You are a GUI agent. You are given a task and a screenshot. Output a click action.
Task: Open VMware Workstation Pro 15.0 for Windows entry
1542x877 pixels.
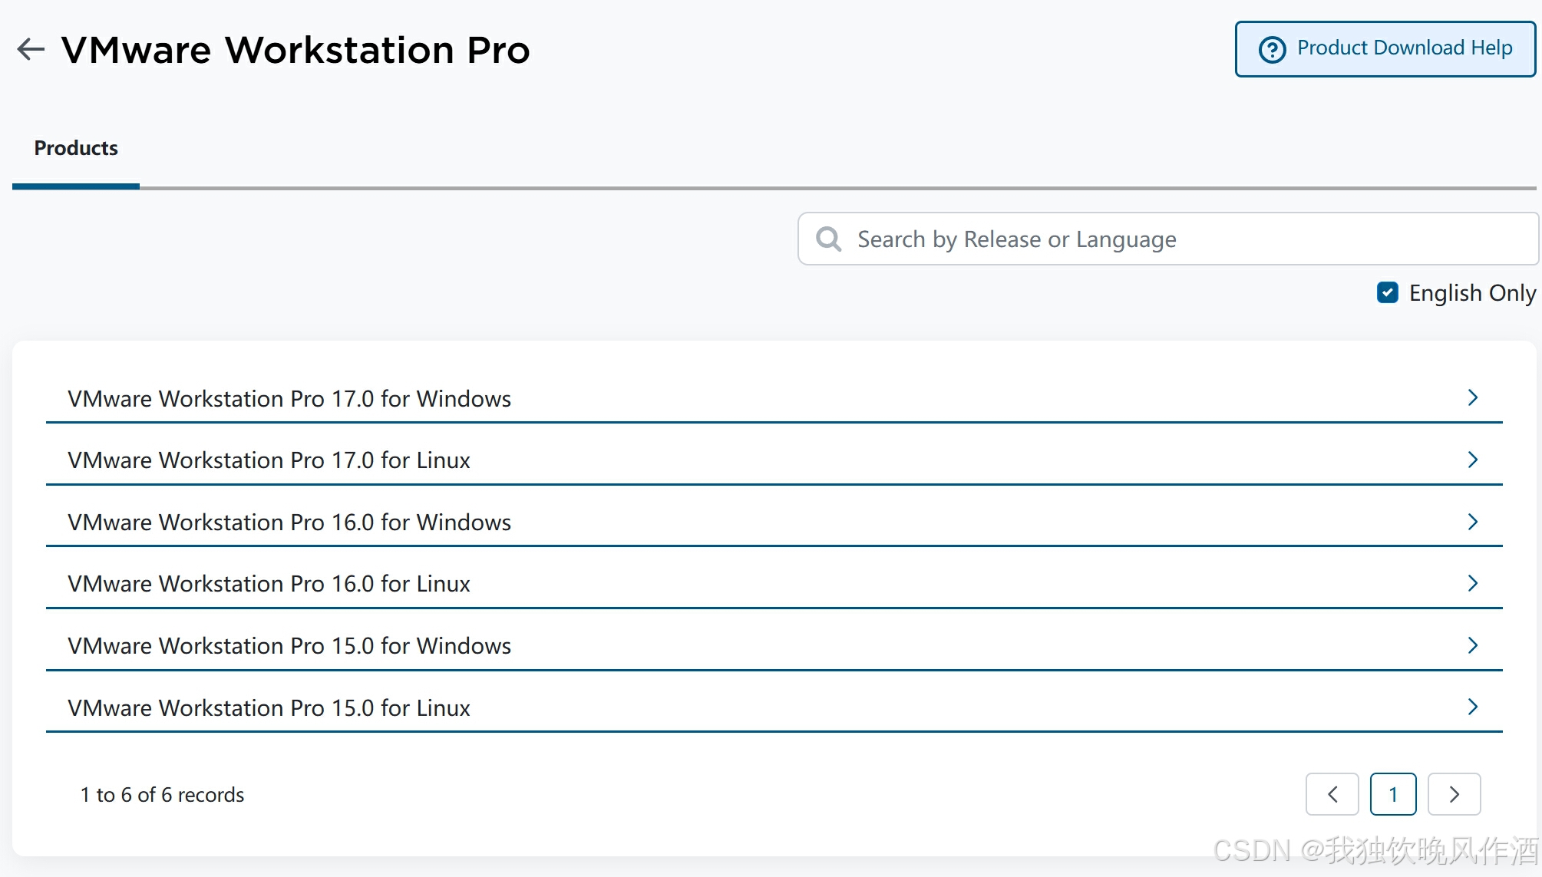click(289, 646)
